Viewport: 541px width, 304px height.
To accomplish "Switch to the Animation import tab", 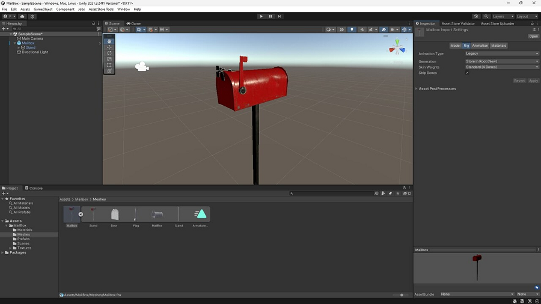I will pos(480,46).
